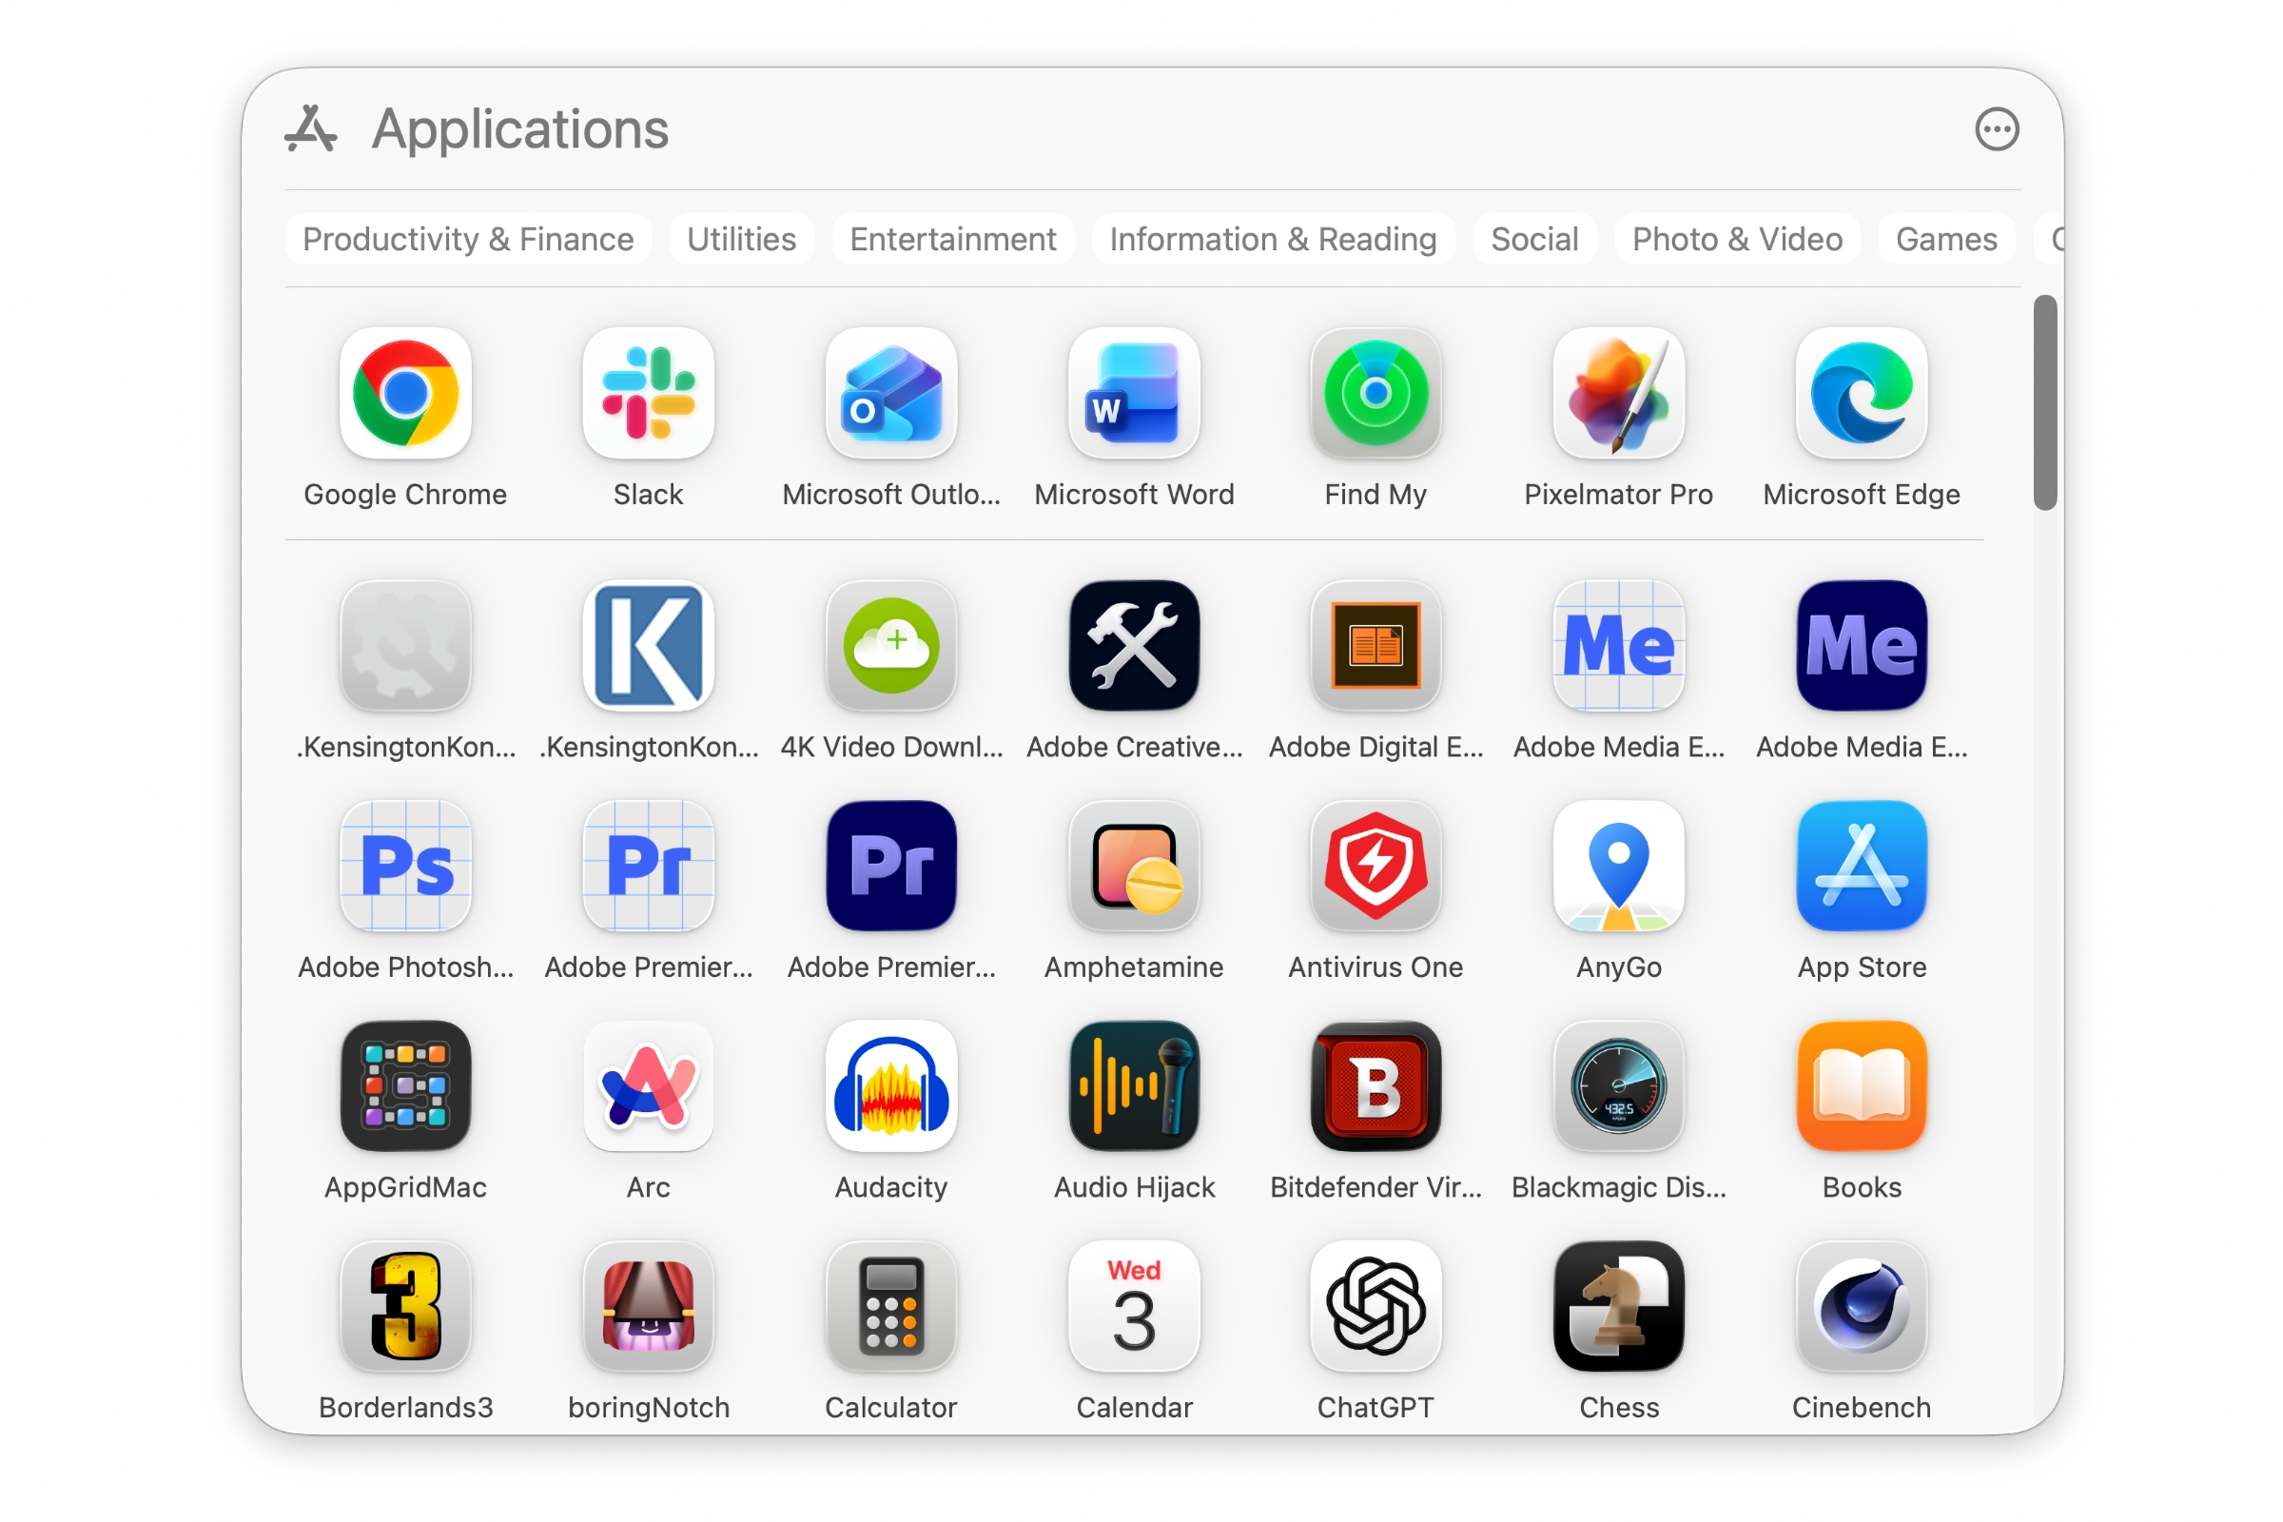Open the more options ellipsis button
Image resolution: width=2283 pixels, height=1522 pixels.
(x=1998, y=129)
